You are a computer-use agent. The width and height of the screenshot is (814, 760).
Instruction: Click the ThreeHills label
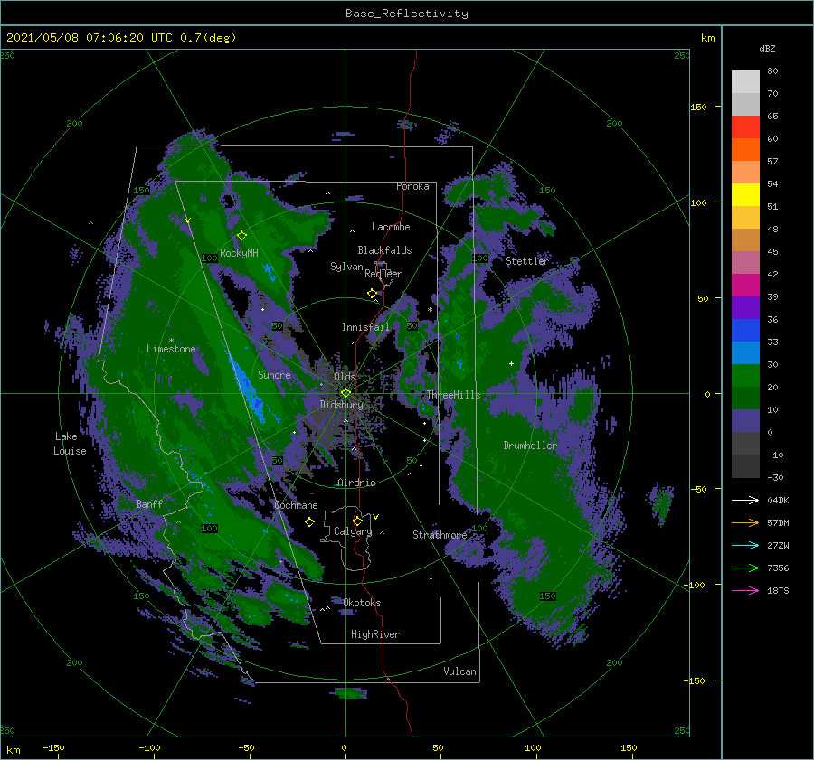(454, 395)
